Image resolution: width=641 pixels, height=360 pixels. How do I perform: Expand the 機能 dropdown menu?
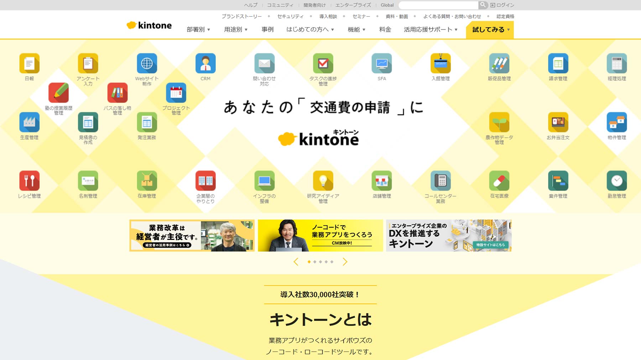[356, 29]
